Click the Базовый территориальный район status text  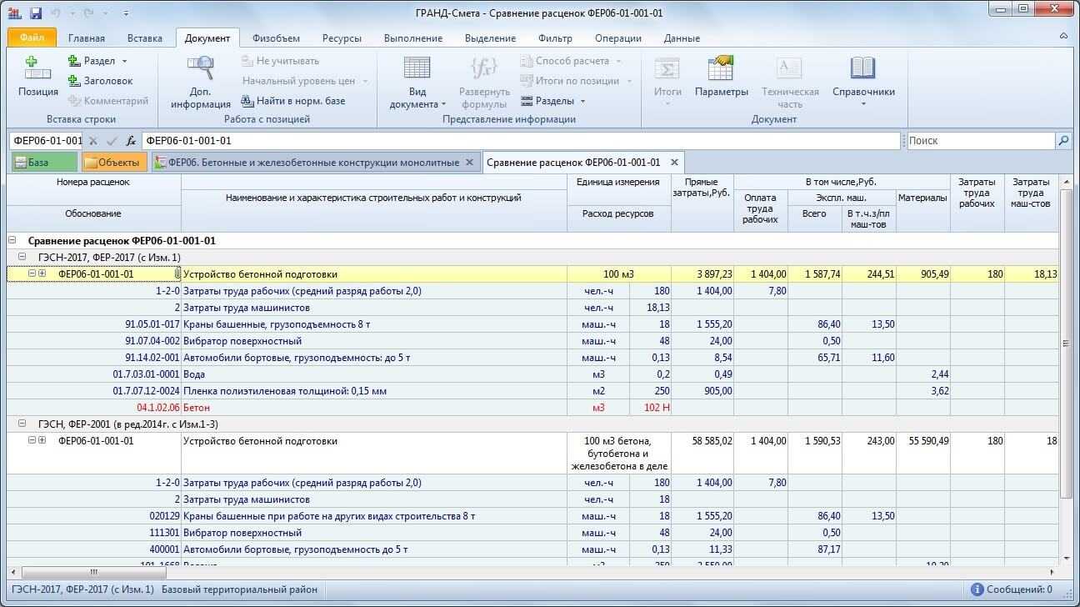tap(239, 589)
